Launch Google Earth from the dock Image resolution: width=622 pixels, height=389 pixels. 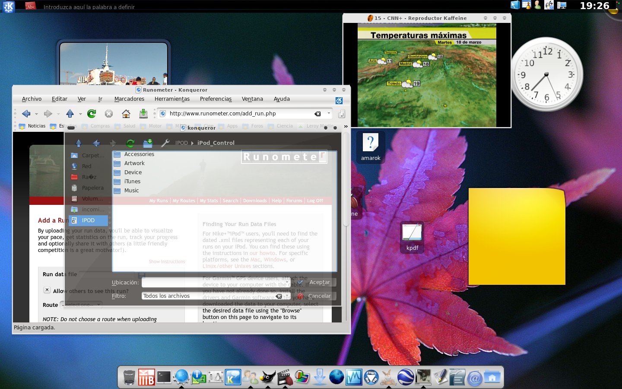tap(406, 377)
